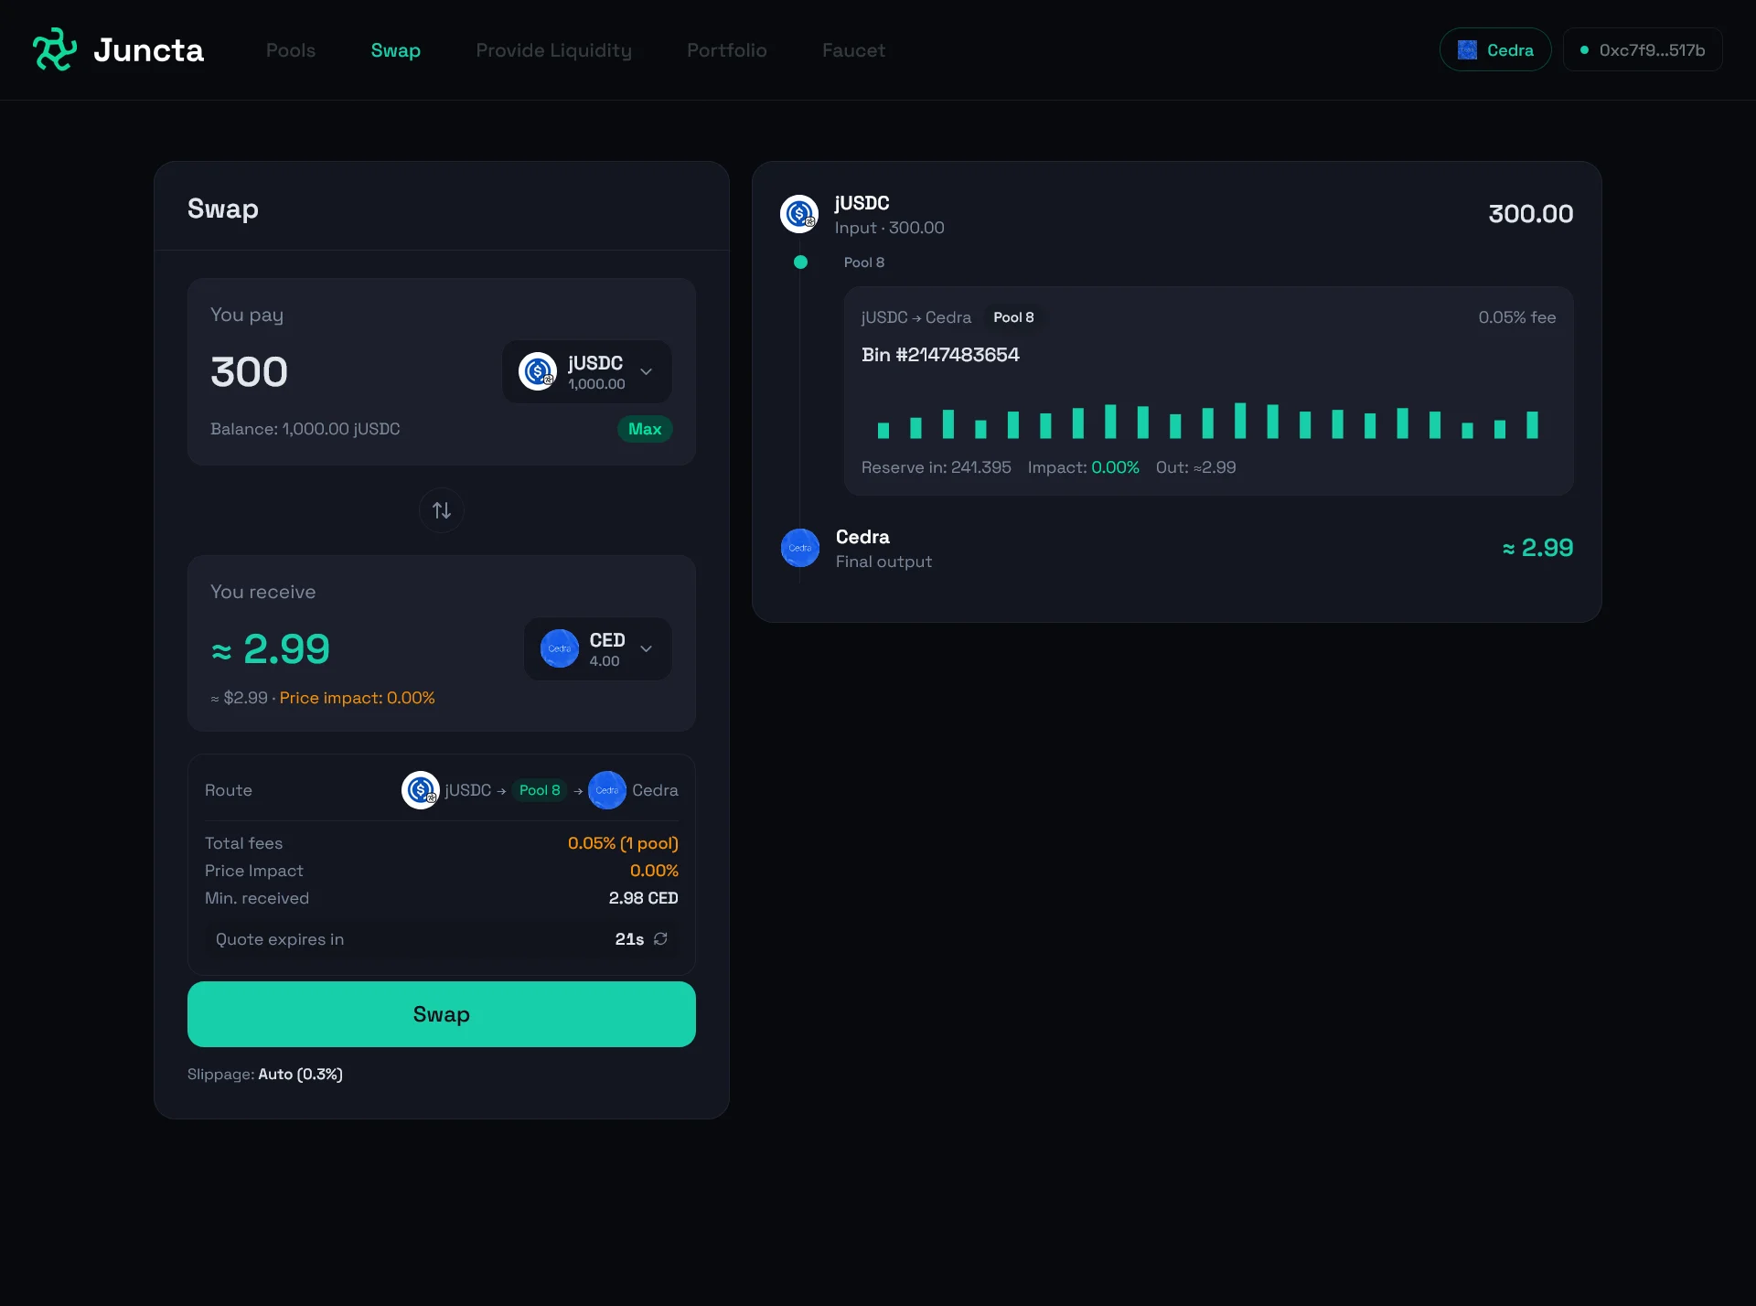Open the Portfolio tab
This screenshot has width=1756, height=1306.
[727, 50]
